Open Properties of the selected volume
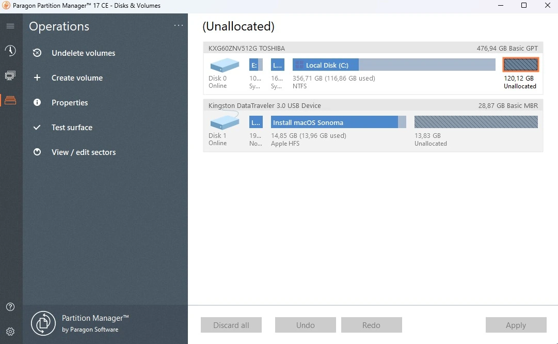 coord(70,103)
